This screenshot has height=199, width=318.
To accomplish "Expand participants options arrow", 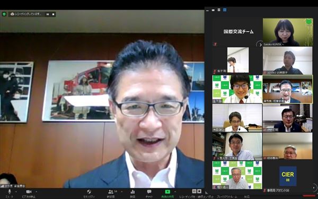I will 121,192.
